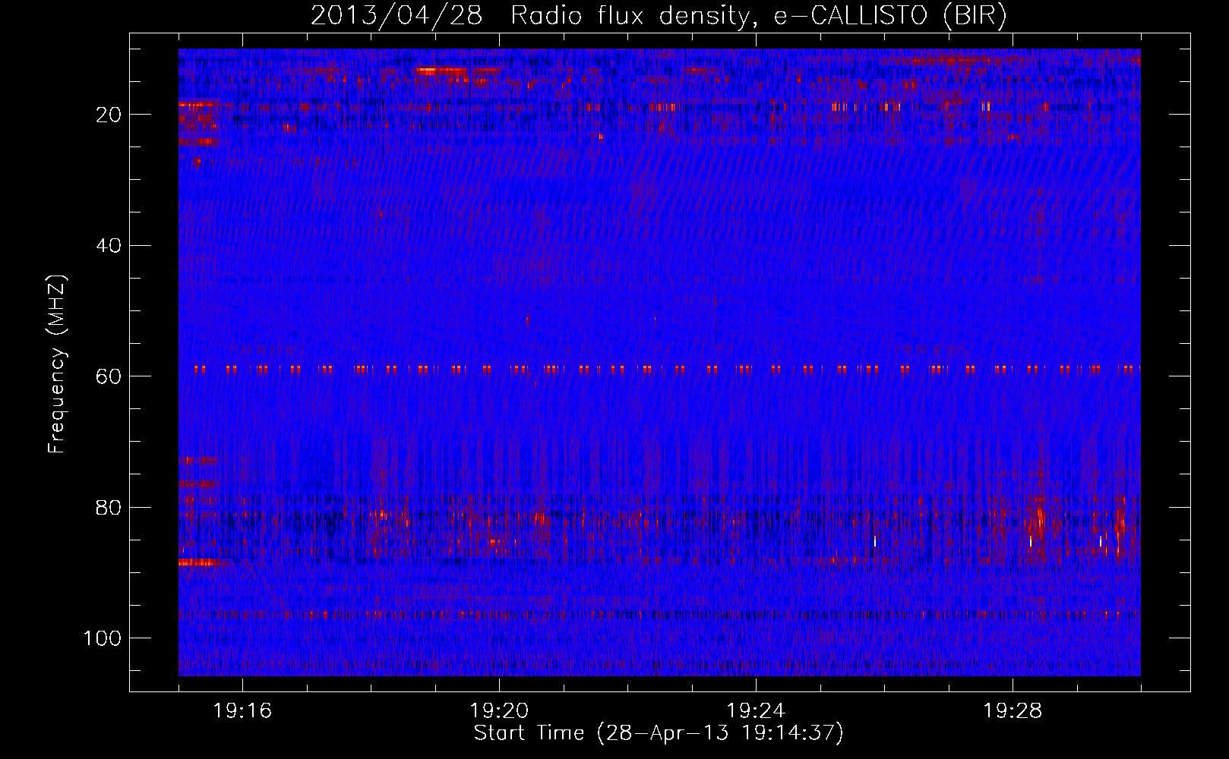The image size is (1229, 759).
Task: Click the 20 frequency tick label
Action: click(x=109, y=115)
